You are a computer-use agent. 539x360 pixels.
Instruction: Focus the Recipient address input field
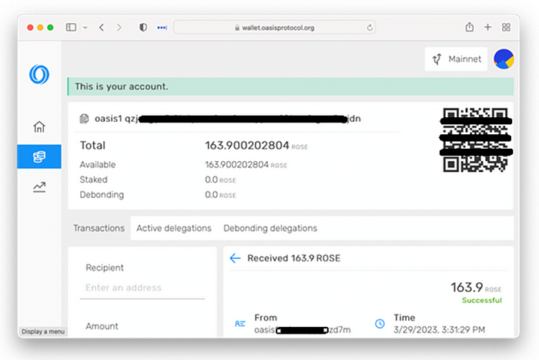click(142, 288)
